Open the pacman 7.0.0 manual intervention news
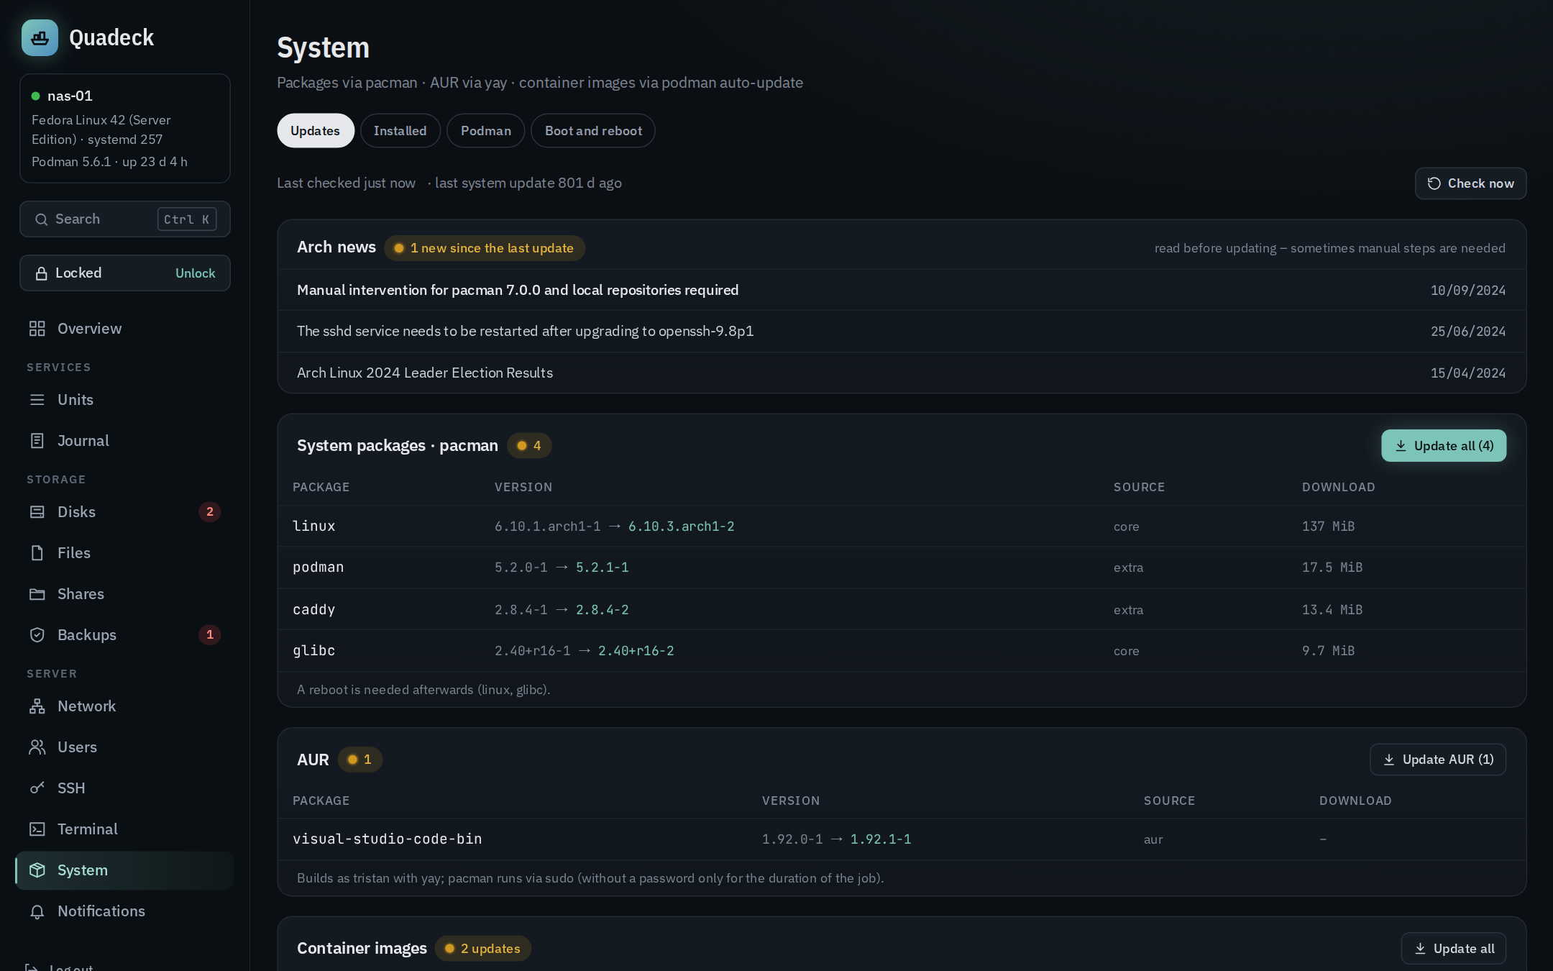 (902, 290)
